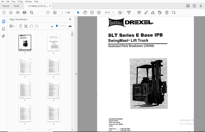Image resolution: width=205 pixels, height=132 pixels.
Task: Toggle the Page Thumbnails sidebar icon
Action: pyautogui.click(x=4, y=22)
